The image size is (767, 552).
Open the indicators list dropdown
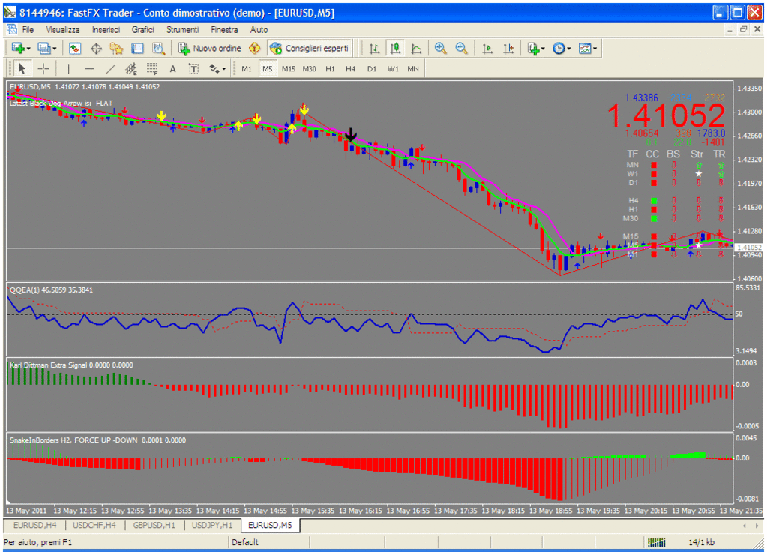(543, 49)
